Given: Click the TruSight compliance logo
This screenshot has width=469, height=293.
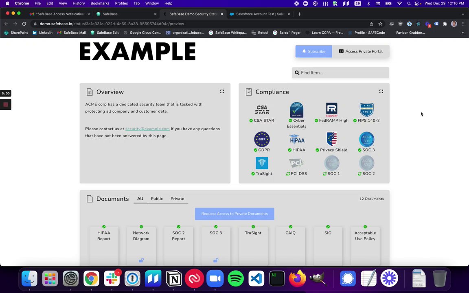Looking at the screenshot, I should coord(262,163).
